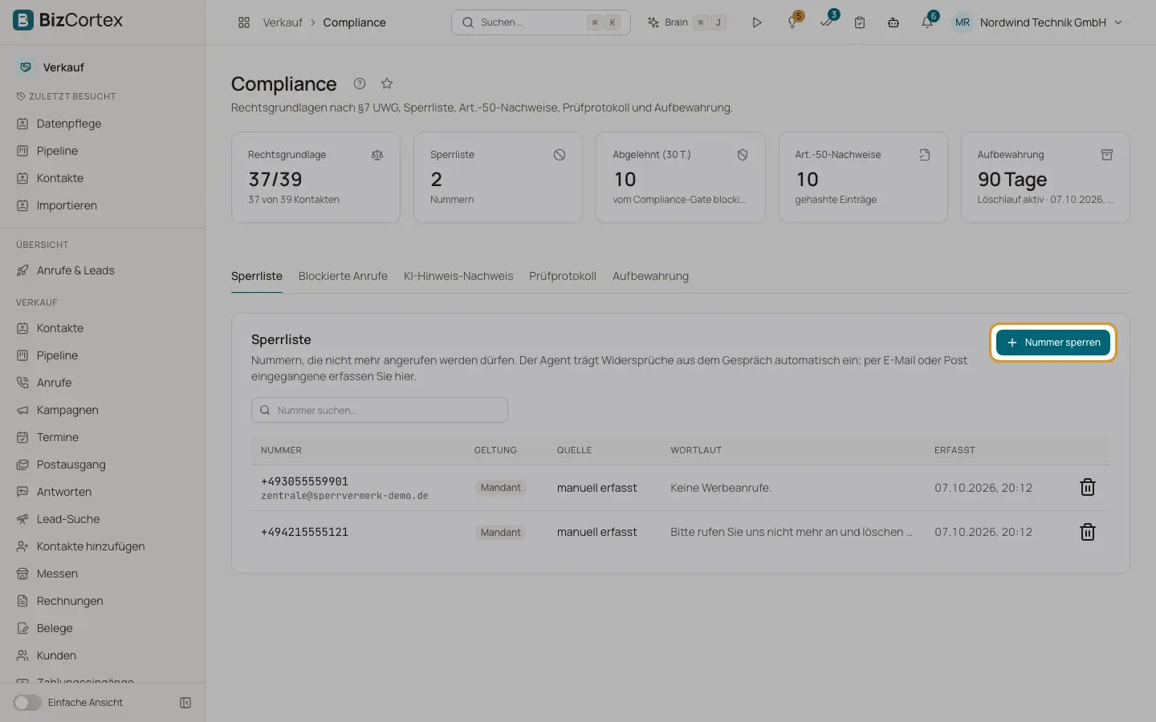
Task: Sort by the Erfasst column header
Action: [955, 450]
